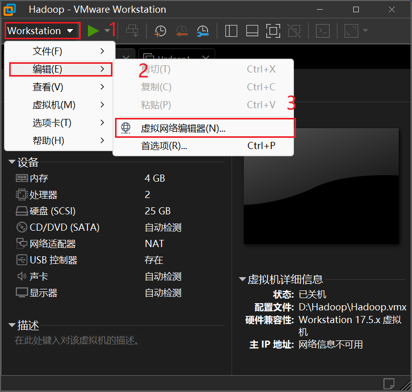Click the globe icon beside 虚拟网络编辑器
Image resolution: width=412 pixels, height=392 pixels.
point(126,128)
